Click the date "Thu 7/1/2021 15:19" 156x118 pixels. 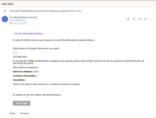coord(18,20)
